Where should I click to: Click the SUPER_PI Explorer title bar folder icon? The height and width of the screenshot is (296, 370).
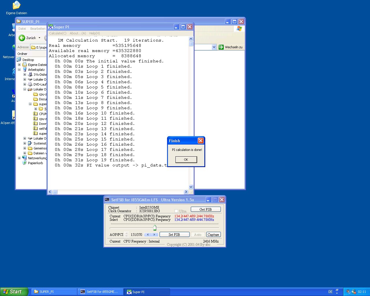tap(19, 21)
